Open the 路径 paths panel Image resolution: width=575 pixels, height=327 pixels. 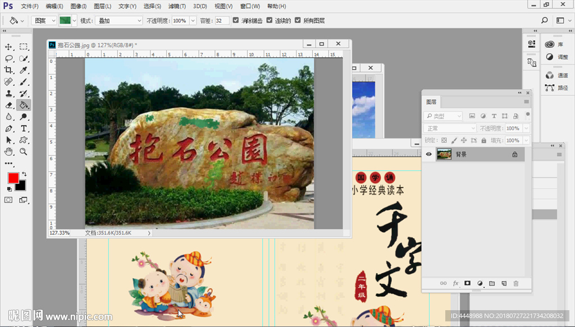coord(556,88)
